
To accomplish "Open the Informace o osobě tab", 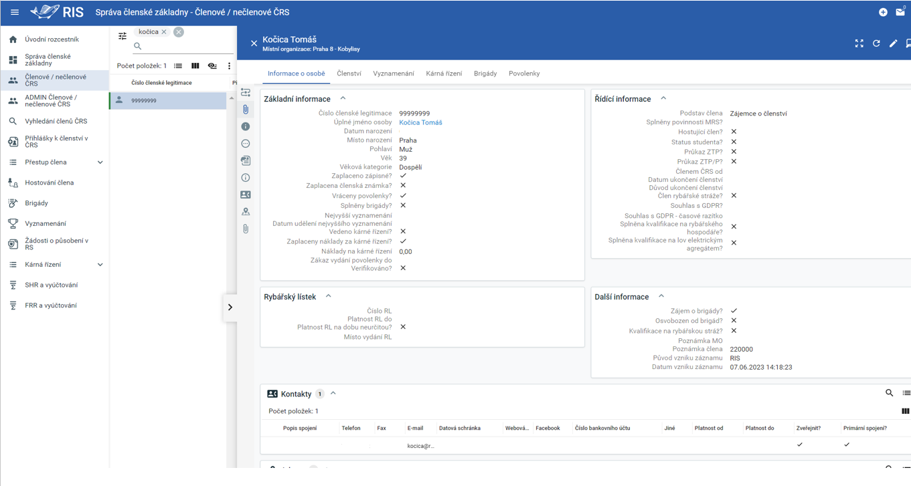I will (296, 74).
